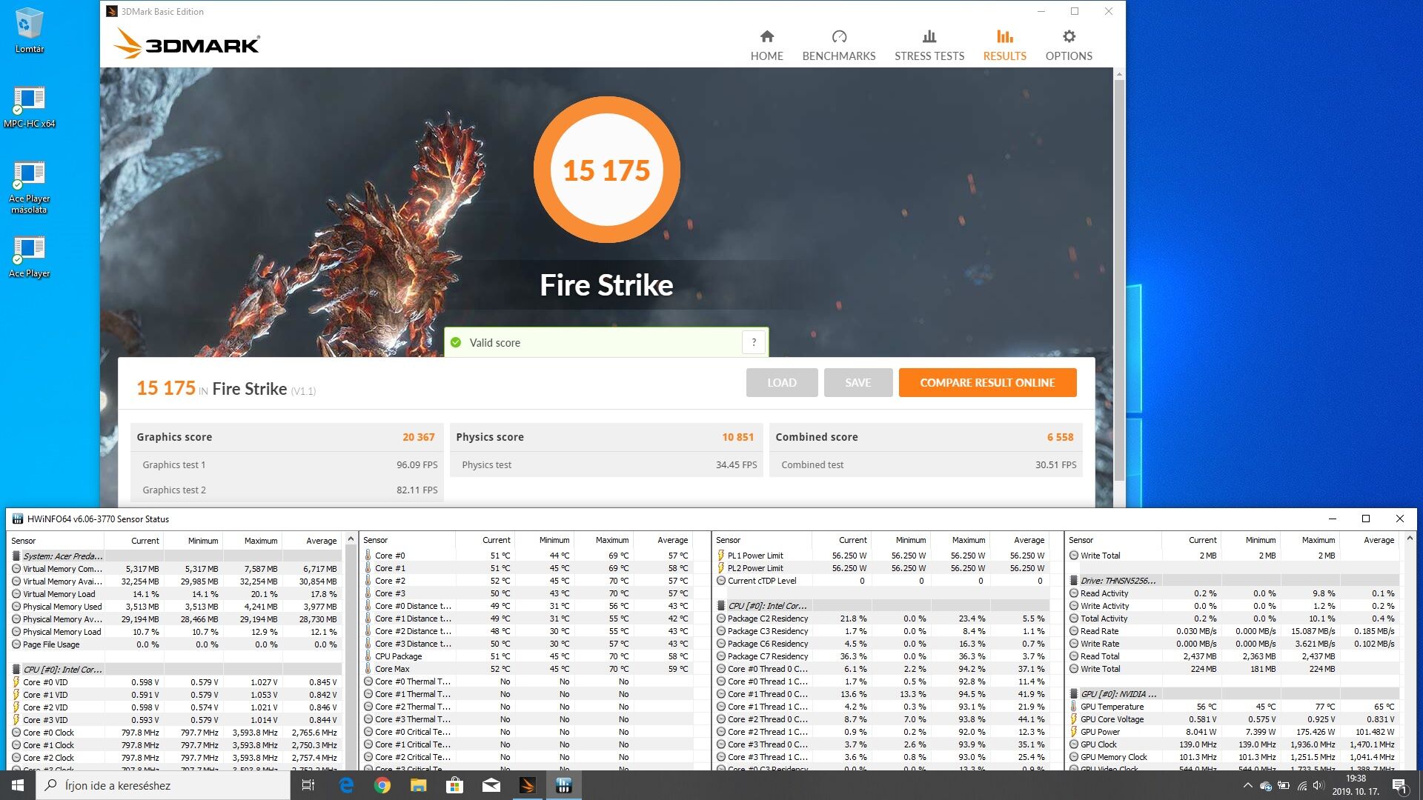The height and width of the screenshot is (800, 1423).
Task: Click the taskbar search field
Action: [x=163, y=785]
